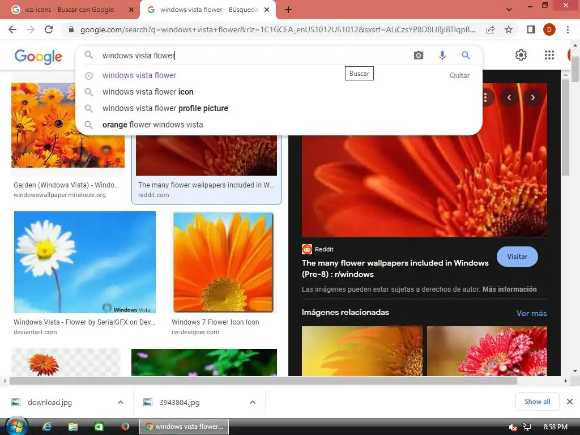Open the Windows Start orb
This screenshot has height=435, width=580.
pyautogui.click(x=16, y=427)
